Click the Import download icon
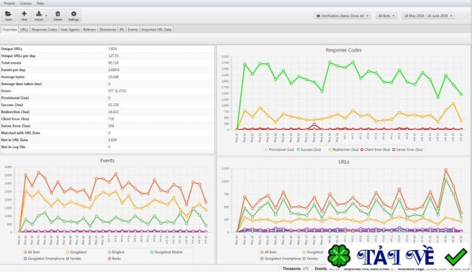This screenshot has height=272, width=472. [39, 14]
